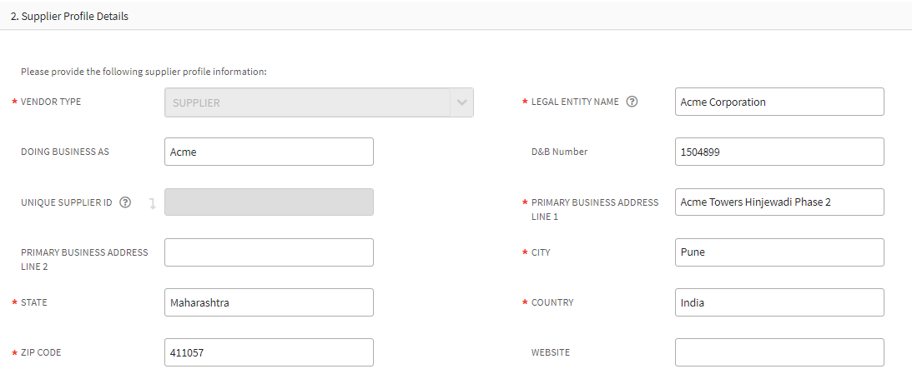The image size is (912, 379).
Task: Click the VENDOR TYPE field label
Action: [51, 102]
